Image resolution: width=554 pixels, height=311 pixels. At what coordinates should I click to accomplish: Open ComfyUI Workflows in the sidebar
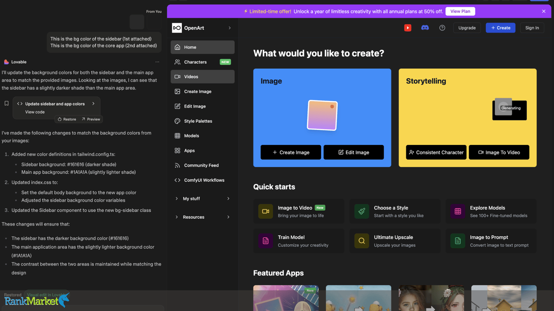click(x=202, y=180)
